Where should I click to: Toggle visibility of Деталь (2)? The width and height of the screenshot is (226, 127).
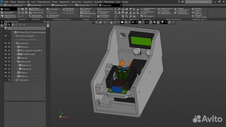point(6,69)
